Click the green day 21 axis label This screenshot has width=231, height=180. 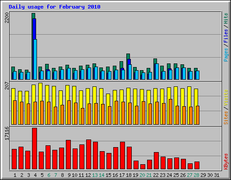pos(149,175)
